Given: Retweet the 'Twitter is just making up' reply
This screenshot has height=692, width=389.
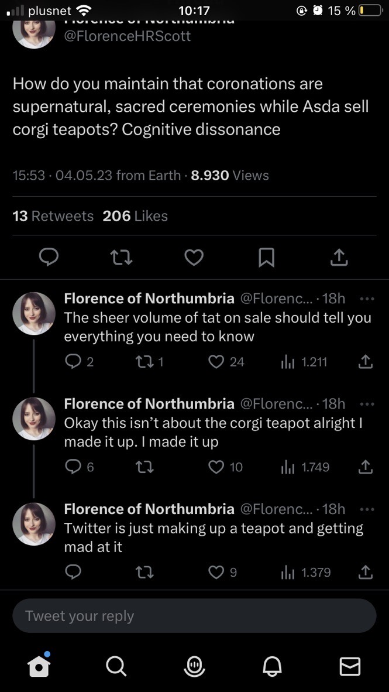Looking at the screenshot, I should coord(144,572).
